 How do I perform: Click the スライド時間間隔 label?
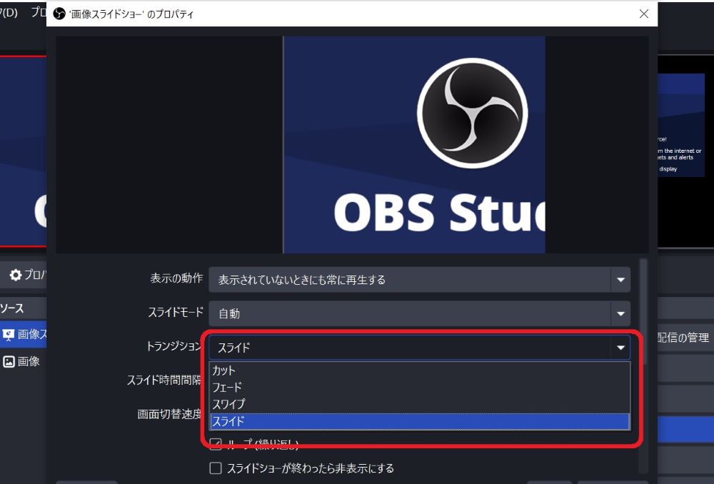pyautogui.click(x=164, y=380)
